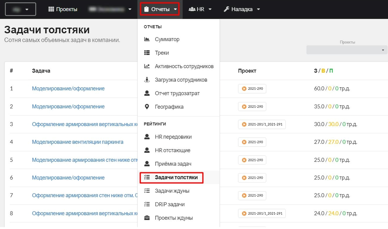Open task 3 Оформление армирования вертикальных link
This screenshot has width=388, height=229.
85,124
